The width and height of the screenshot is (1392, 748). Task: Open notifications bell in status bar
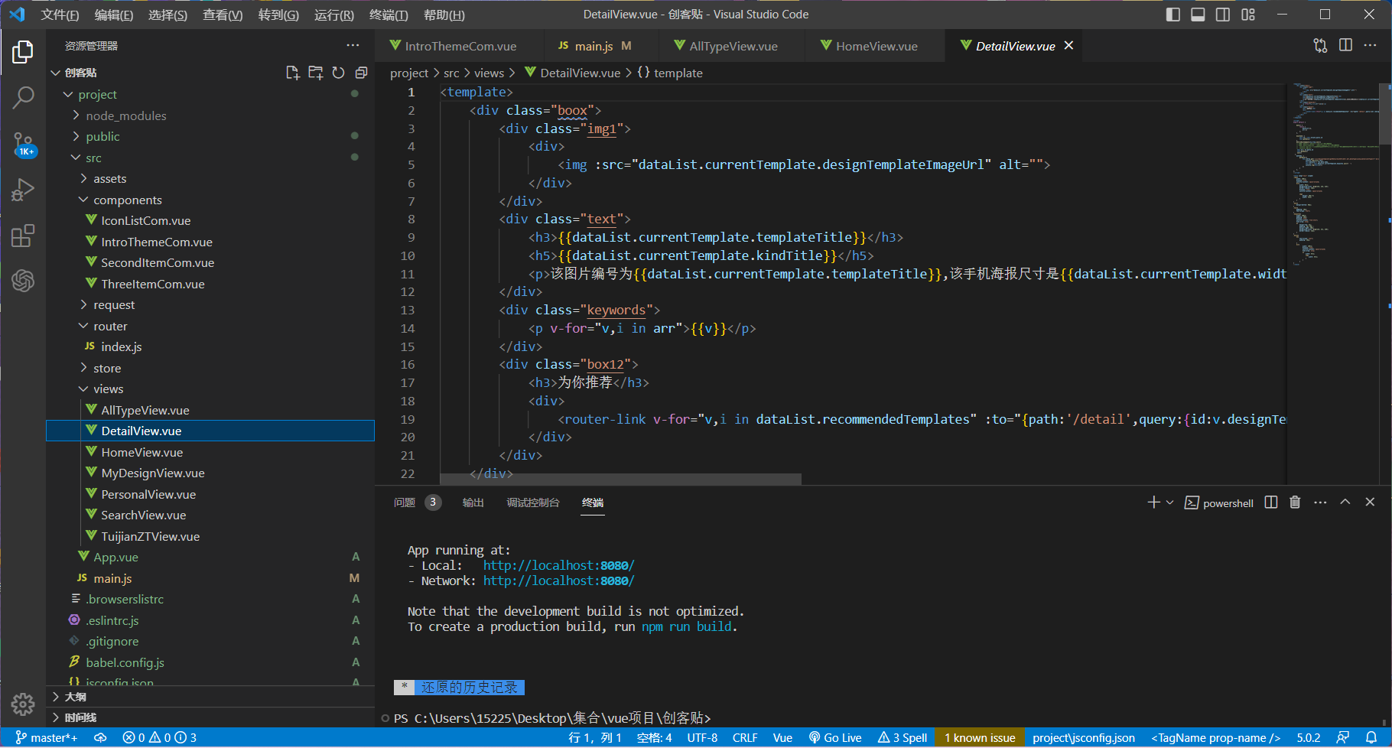coord(1371,738)
